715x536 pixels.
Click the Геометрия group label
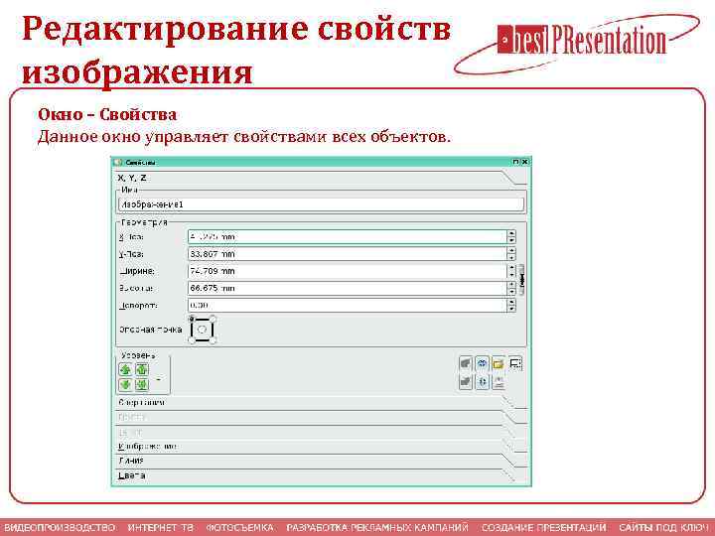click(145, 222)
